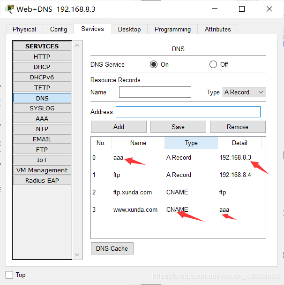Select the Radius EAP service
The width and height of the screenshot is (284, 285).
click(x=42, y=180)
